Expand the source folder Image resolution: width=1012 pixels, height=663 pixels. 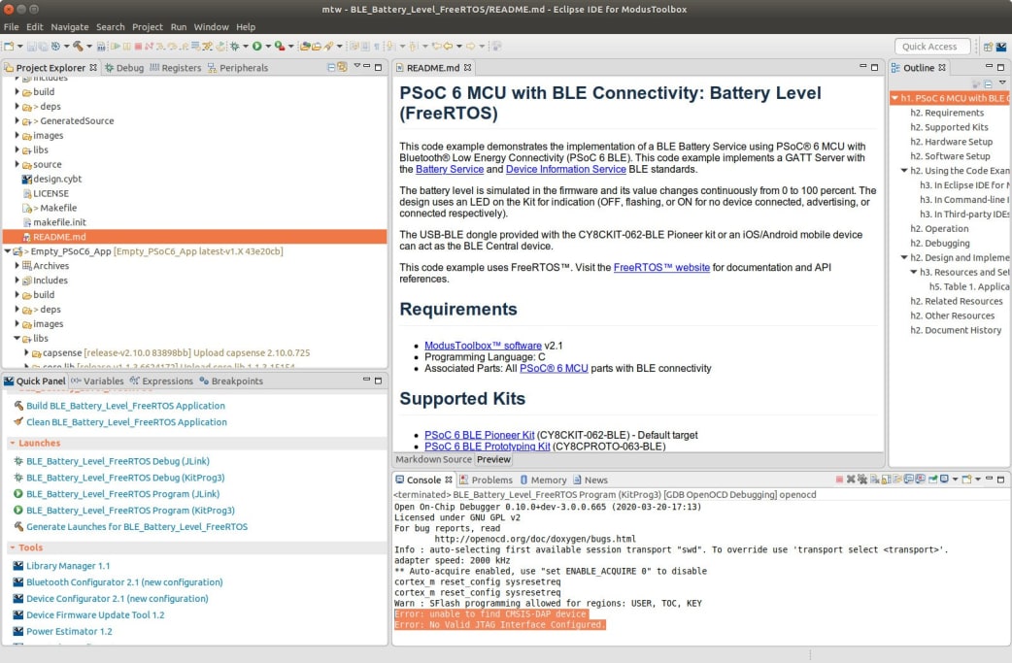[17, 164]
